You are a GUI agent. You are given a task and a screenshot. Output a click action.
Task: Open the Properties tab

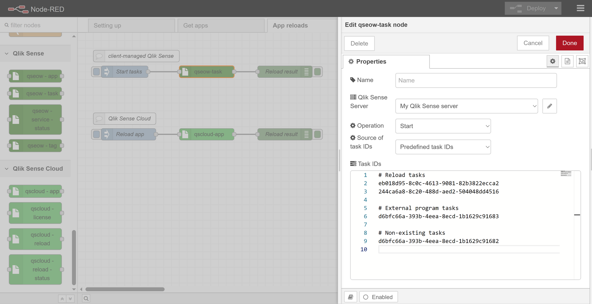[386, 62]
